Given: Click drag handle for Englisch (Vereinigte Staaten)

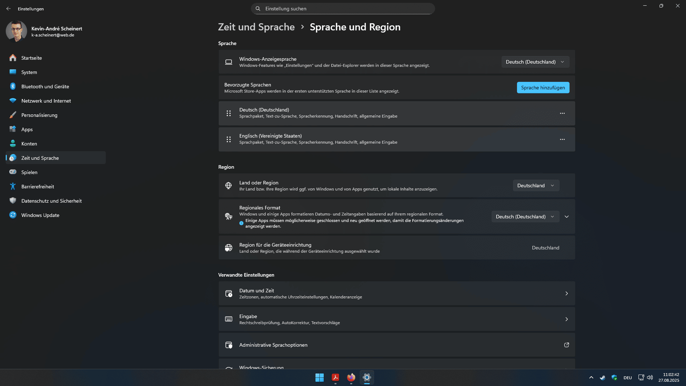Looking at the screenshot, I should [x=229, y=139].
